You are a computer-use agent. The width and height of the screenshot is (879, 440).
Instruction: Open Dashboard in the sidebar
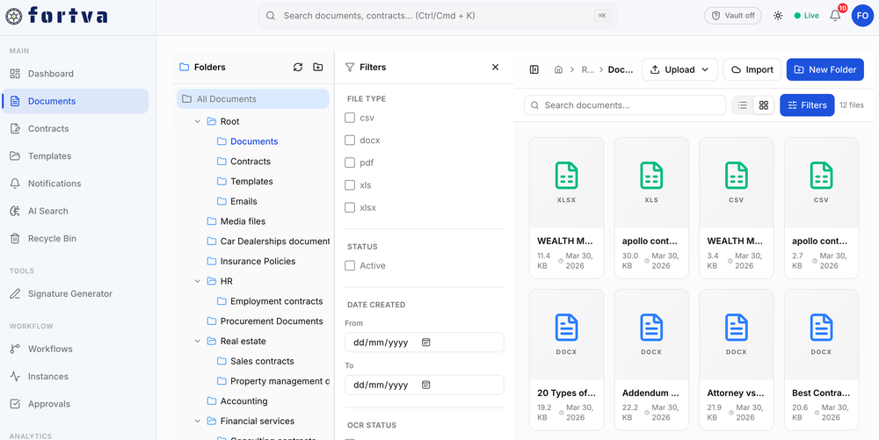click(75, 74)
